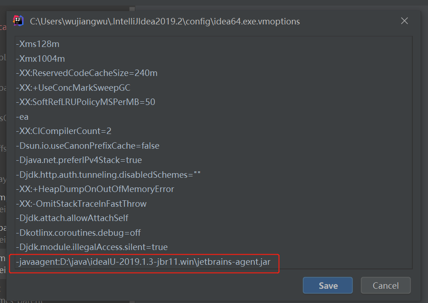Click the kotlinx.coroutines.debug=off line
This screenshot has width=428, height=303.
pyautogui.click(x=78, y=233)
